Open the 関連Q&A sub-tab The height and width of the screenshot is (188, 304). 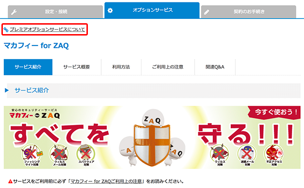(215, 67)
